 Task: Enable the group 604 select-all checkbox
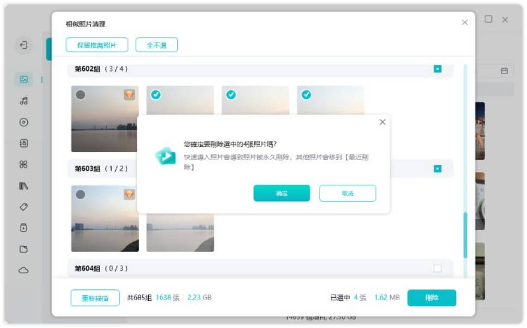[x=437, y=268]
